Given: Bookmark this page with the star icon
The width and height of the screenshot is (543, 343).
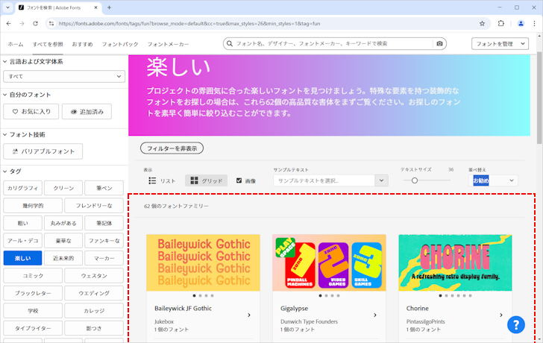Looking at the screenshot, I should (482, 24).
